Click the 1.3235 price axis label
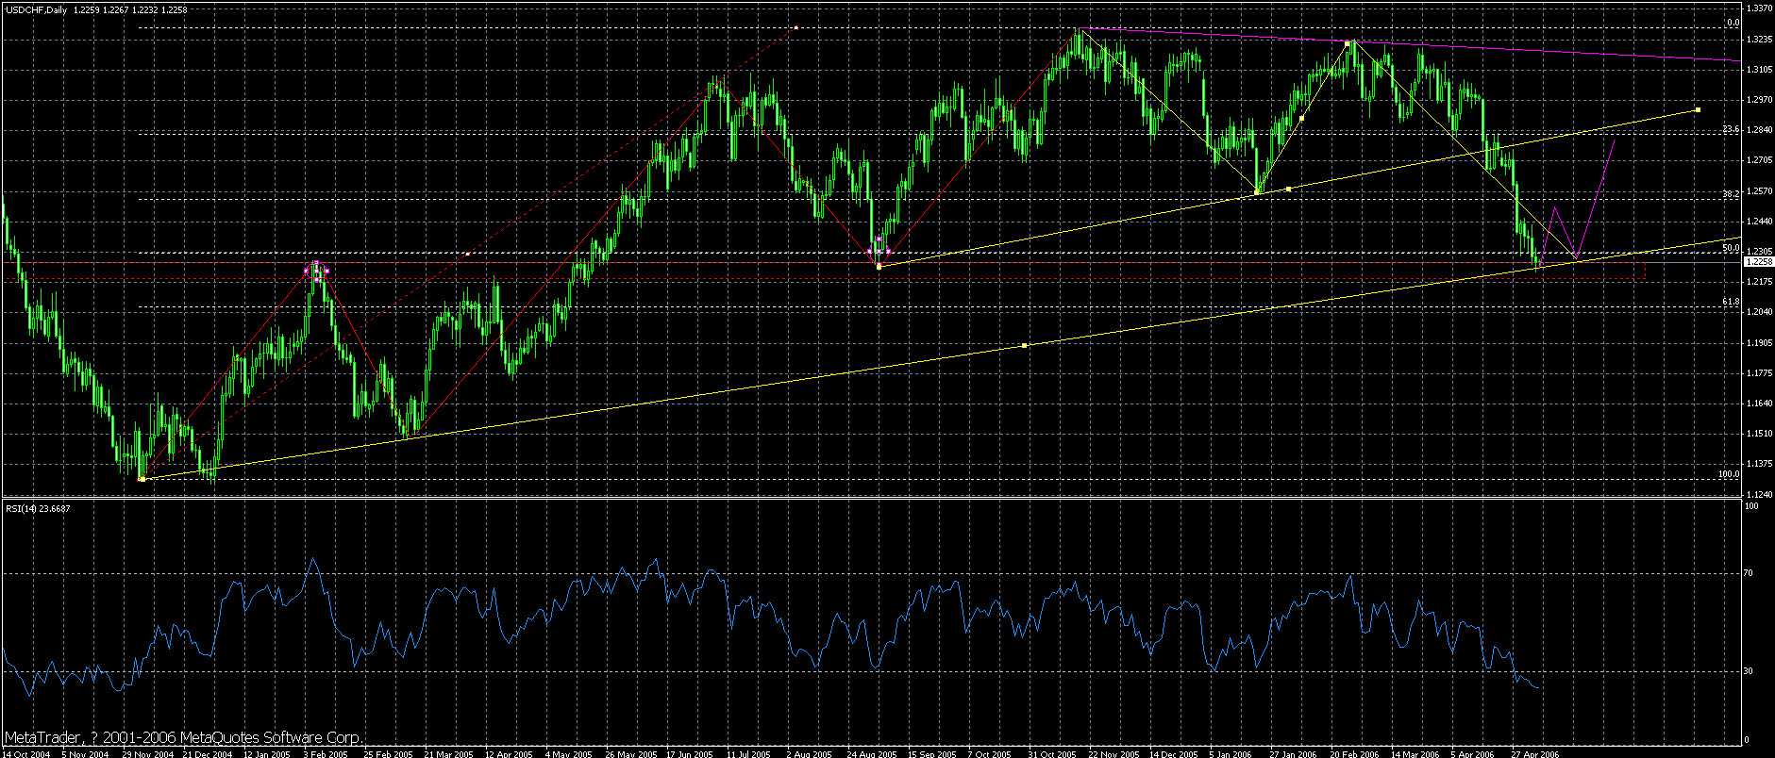Viewport: 1775px width, 758px height. coord(1759,40)
